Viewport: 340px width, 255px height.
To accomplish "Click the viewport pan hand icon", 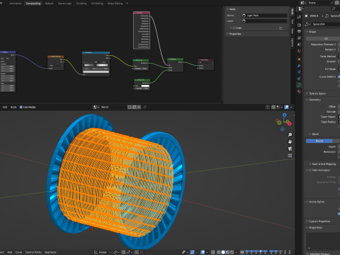I will tap(290, 142).
